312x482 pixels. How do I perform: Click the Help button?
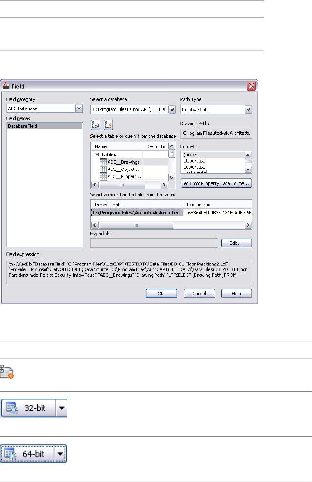[236, 293]
